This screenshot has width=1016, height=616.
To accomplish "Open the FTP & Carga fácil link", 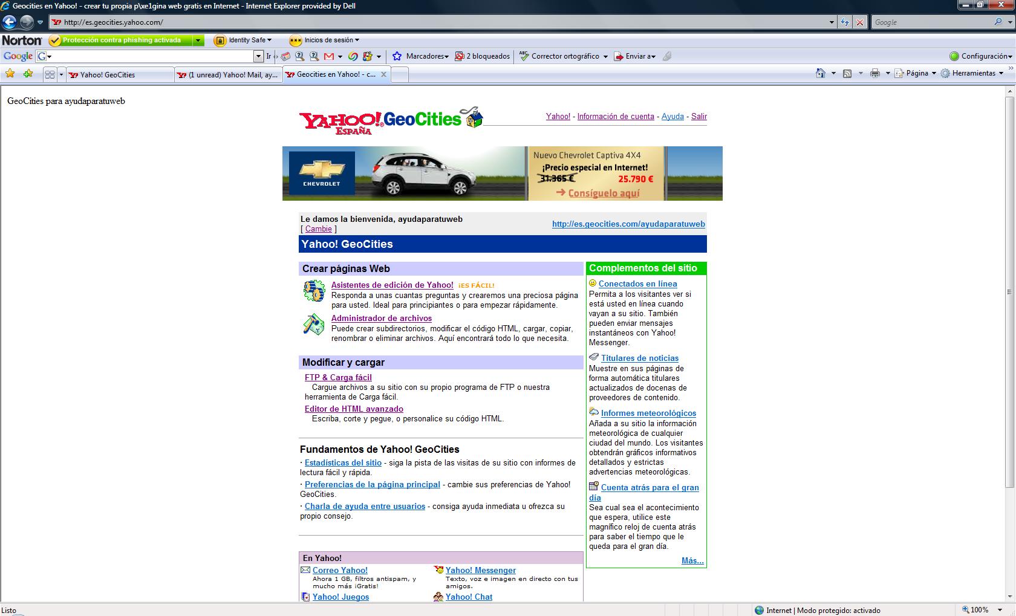I will click(338, 378).
